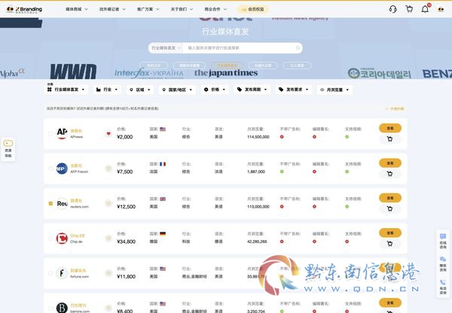Image resolution: width=452 pixels, height=313 pixels.
Task: Uncheck the Reuters row checkbox
Action: [50, 203]
